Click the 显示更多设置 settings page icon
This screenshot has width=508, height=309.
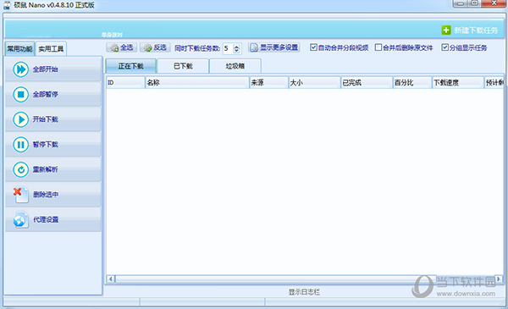pos(254,47)
